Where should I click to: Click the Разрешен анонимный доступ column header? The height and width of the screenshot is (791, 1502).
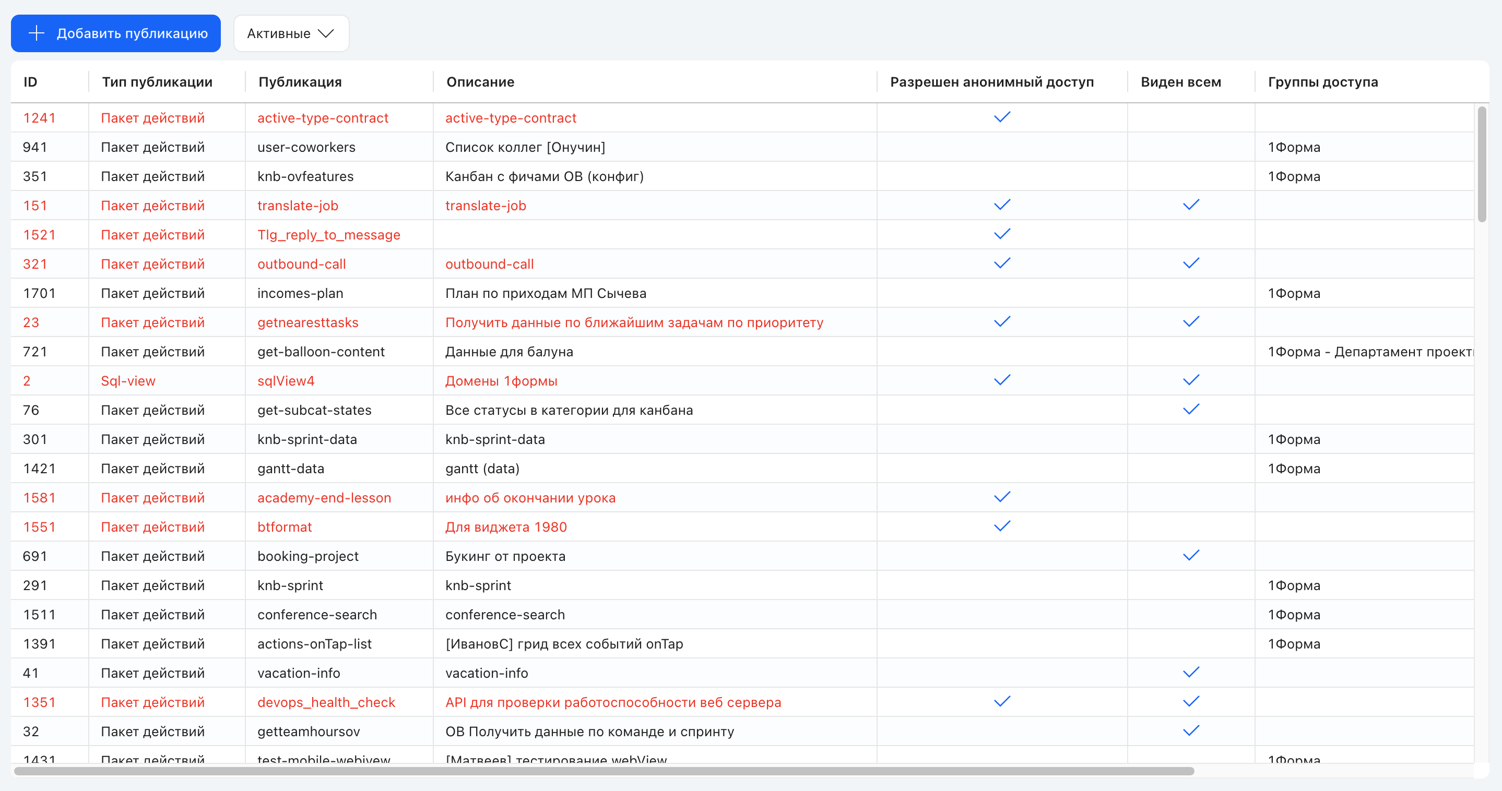click(x=991, y=82)
